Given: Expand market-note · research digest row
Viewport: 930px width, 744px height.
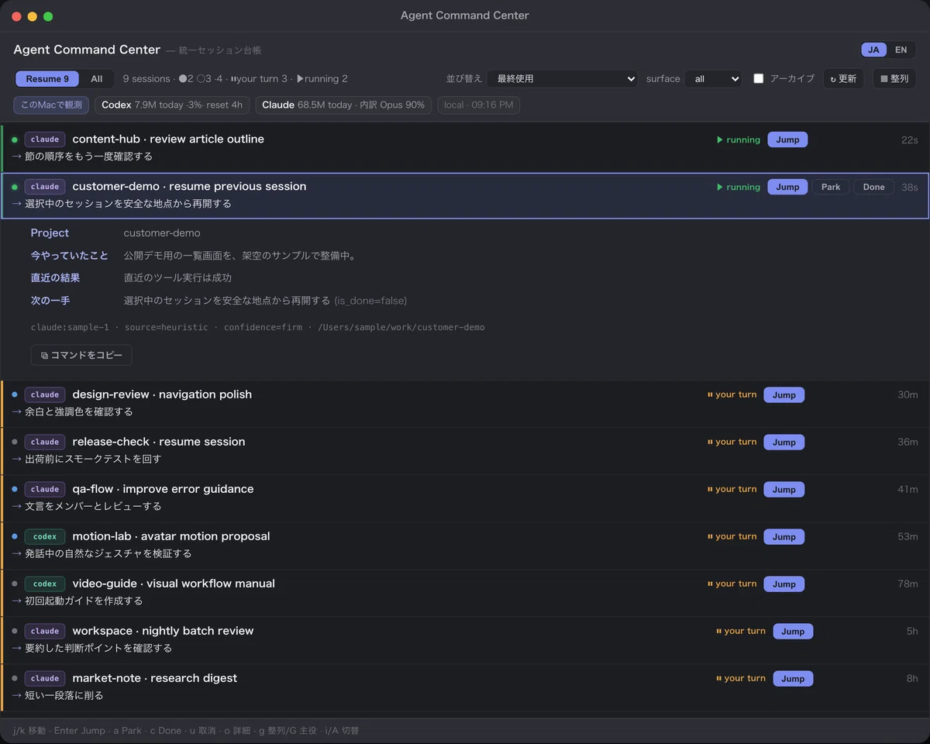Looking at the screenshot, I should click(x=465, y=687).
